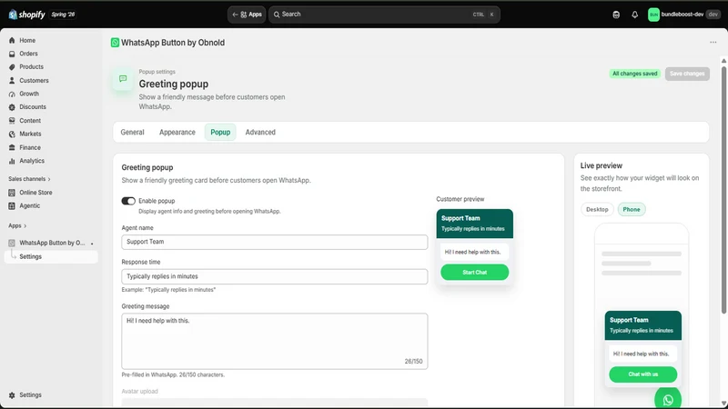Image resolution: width=728 pixels, height=409 pixels.
Task: Open Content section
Action: pos(30,121)
